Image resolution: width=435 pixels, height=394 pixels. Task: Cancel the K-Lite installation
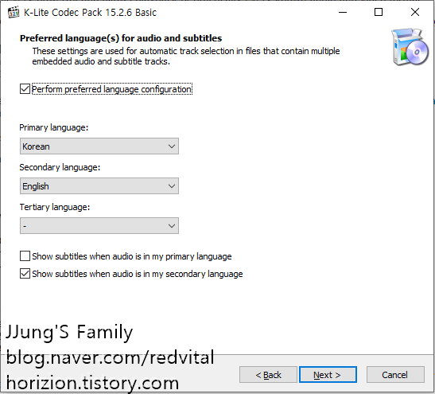395,375
